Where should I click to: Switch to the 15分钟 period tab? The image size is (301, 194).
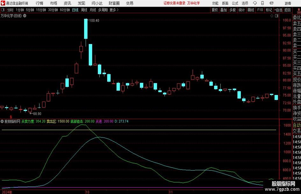pos(41,10)
